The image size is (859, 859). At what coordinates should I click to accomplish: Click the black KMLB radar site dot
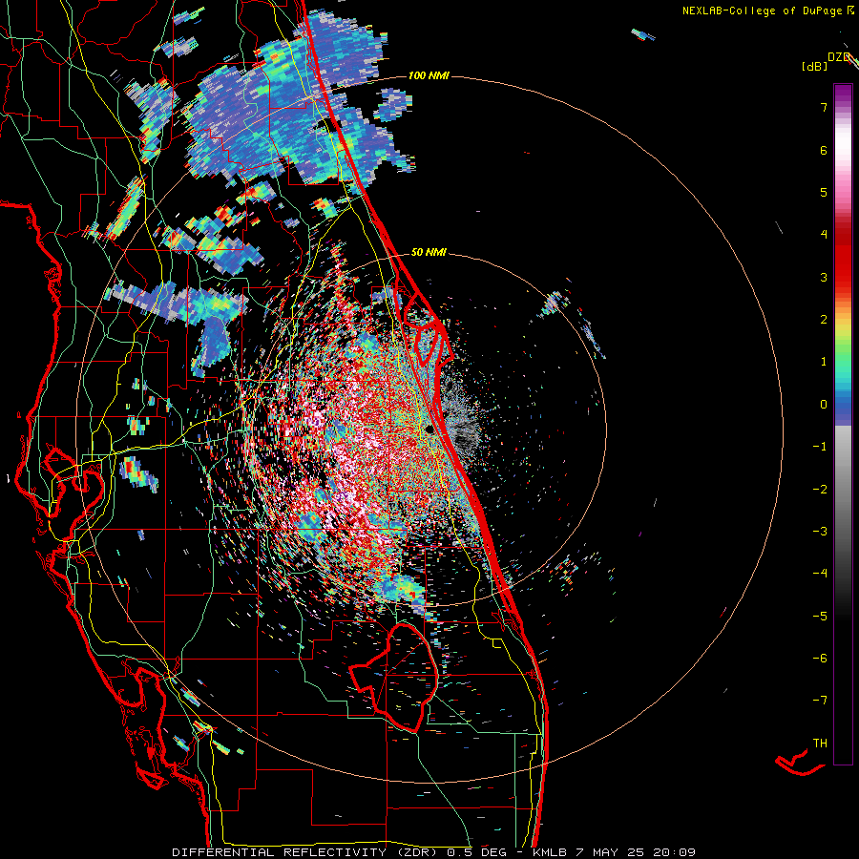(x=429, y=429)
